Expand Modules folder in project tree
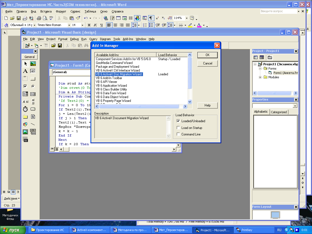The width and height of the screenshot is (312, 234). click(260, 77)
